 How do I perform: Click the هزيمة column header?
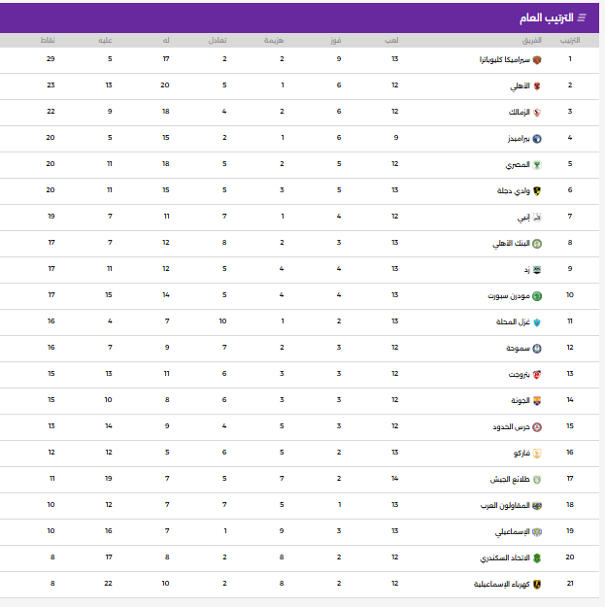274,40
